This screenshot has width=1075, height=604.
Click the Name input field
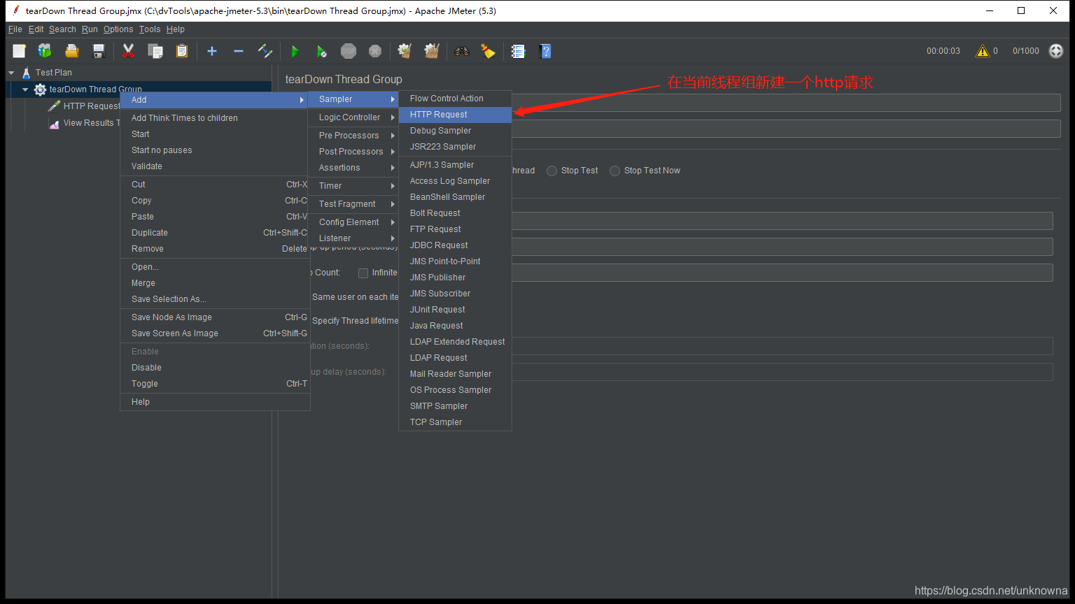point(786,103)
